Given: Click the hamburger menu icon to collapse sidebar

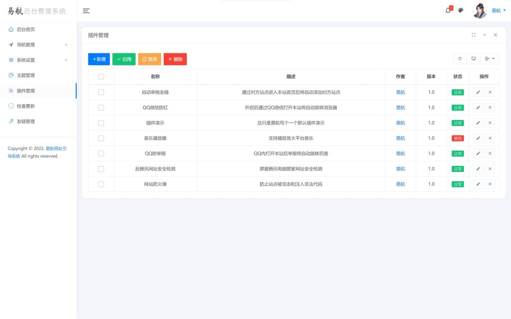Looking at the screenshot, I should pyautogui.click(x=86, y=10).
